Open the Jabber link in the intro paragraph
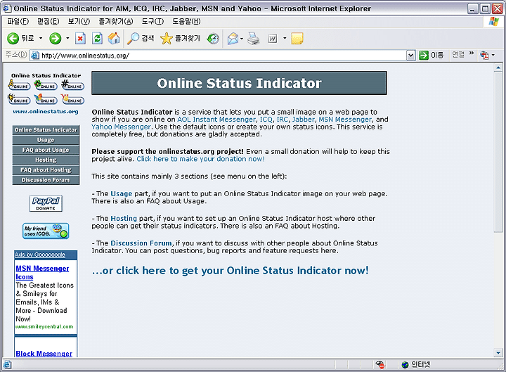The height and width of the screenshot is (372, 506). click(304, 120)
